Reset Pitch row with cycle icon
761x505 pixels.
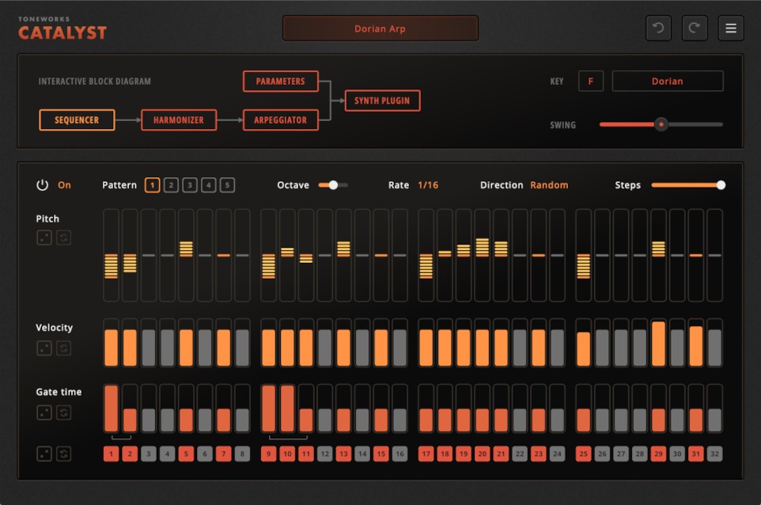pyautogui.click(x=63, y=237)
